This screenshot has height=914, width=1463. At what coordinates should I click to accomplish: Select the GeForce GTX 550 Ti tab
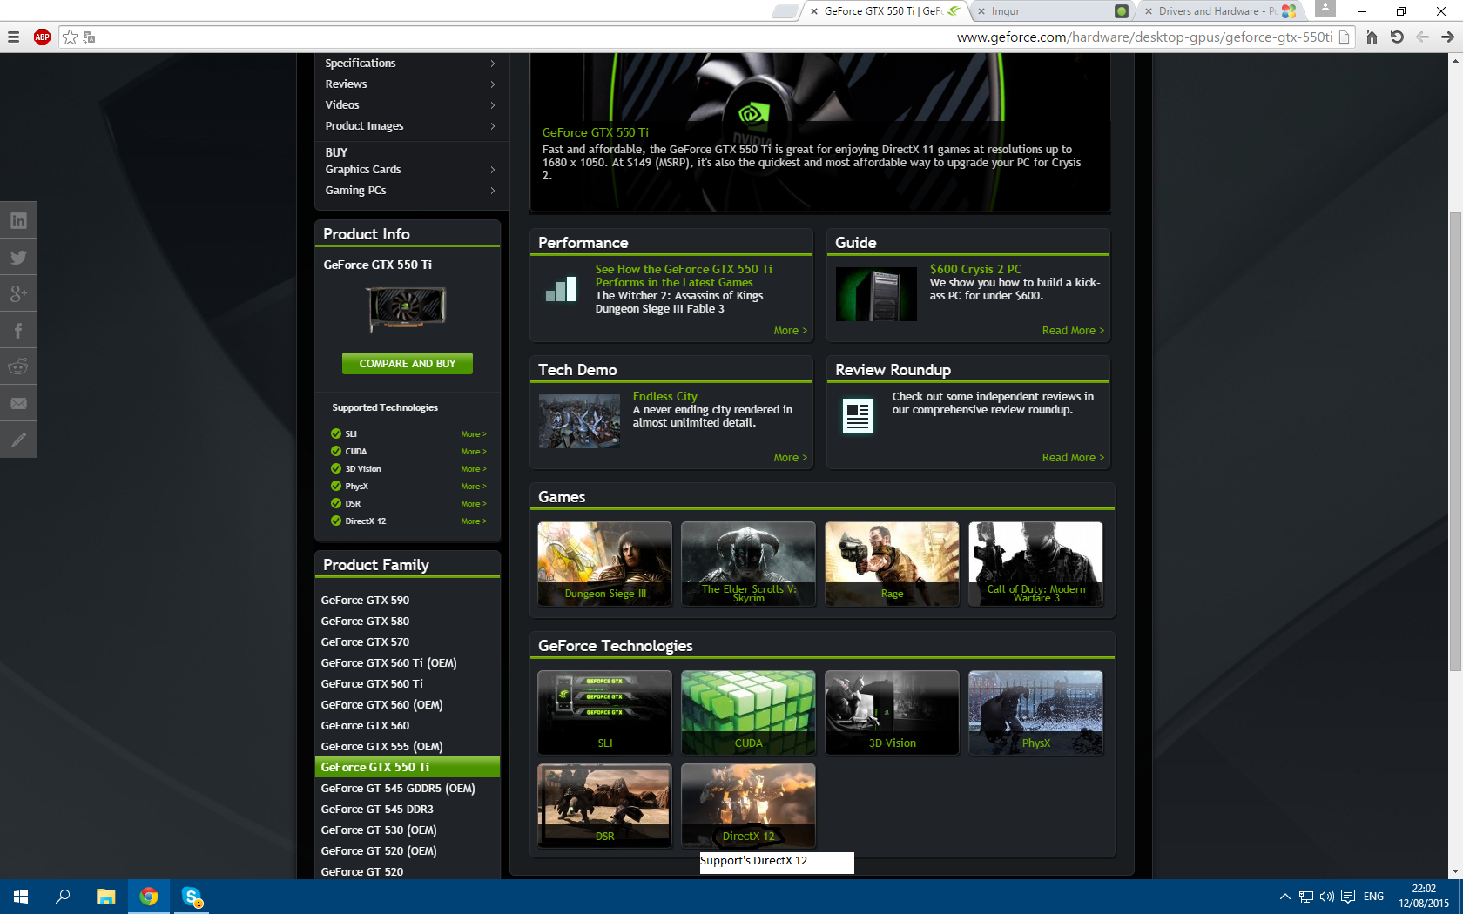tap(884, 11)
